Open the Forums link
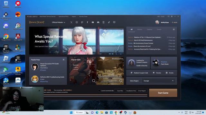The height and width of the screenshot is (115, 206). point(157,73)
